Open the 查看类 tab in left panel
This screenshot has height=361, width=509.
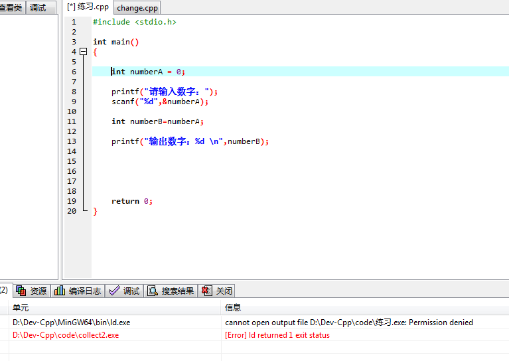click(12, 7)
